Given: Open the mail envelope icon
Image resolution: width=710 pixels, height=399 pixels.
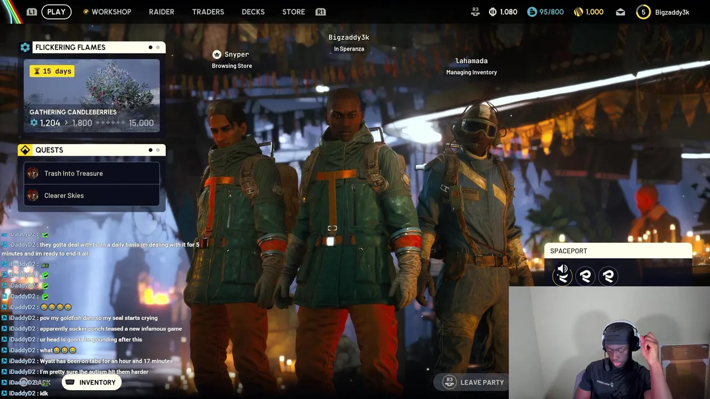Looking at the screenshot, I should pos(620,12).
